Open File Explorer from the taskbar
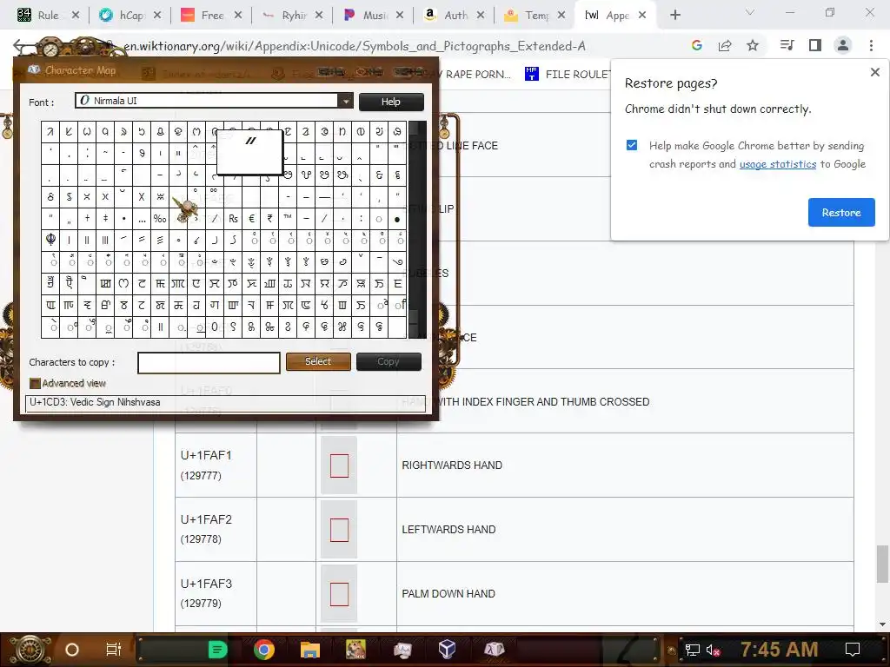The width and height of the screenshot is (890, 667). (x=310, y=650)
